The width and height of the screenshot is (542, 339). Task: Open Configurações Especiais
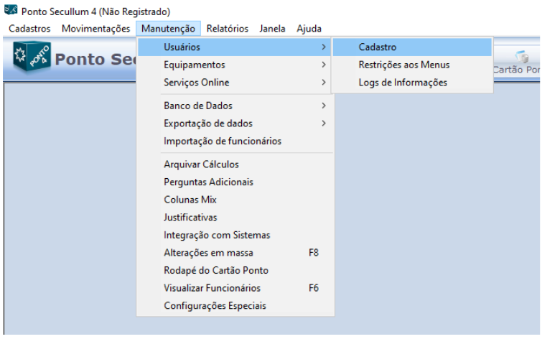click(215, 306)
